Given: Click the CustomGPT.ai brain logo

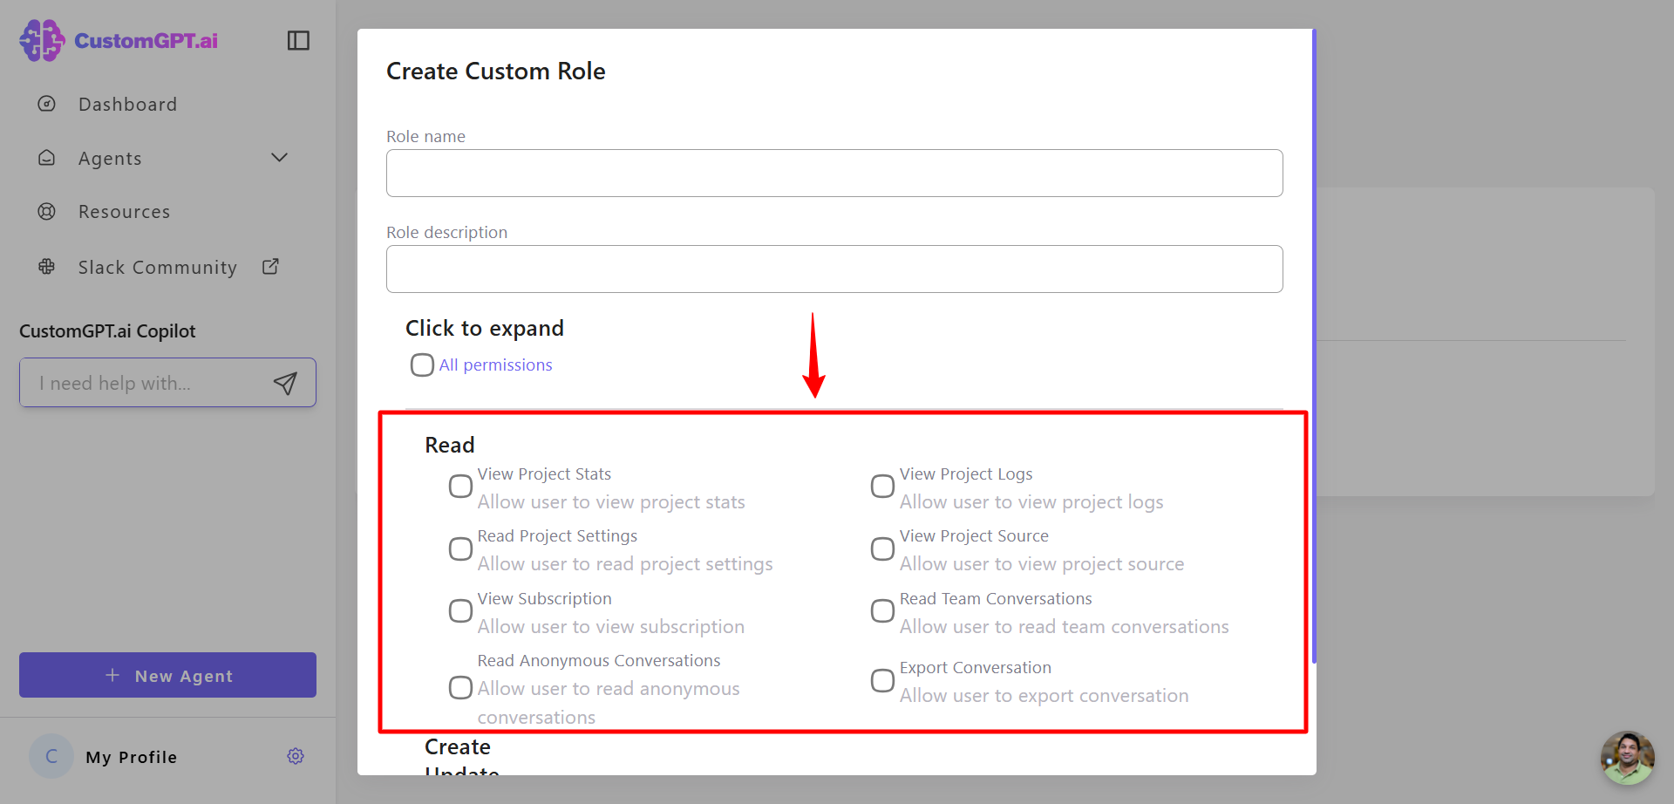Looking at the screenshot, I should 42,40.
